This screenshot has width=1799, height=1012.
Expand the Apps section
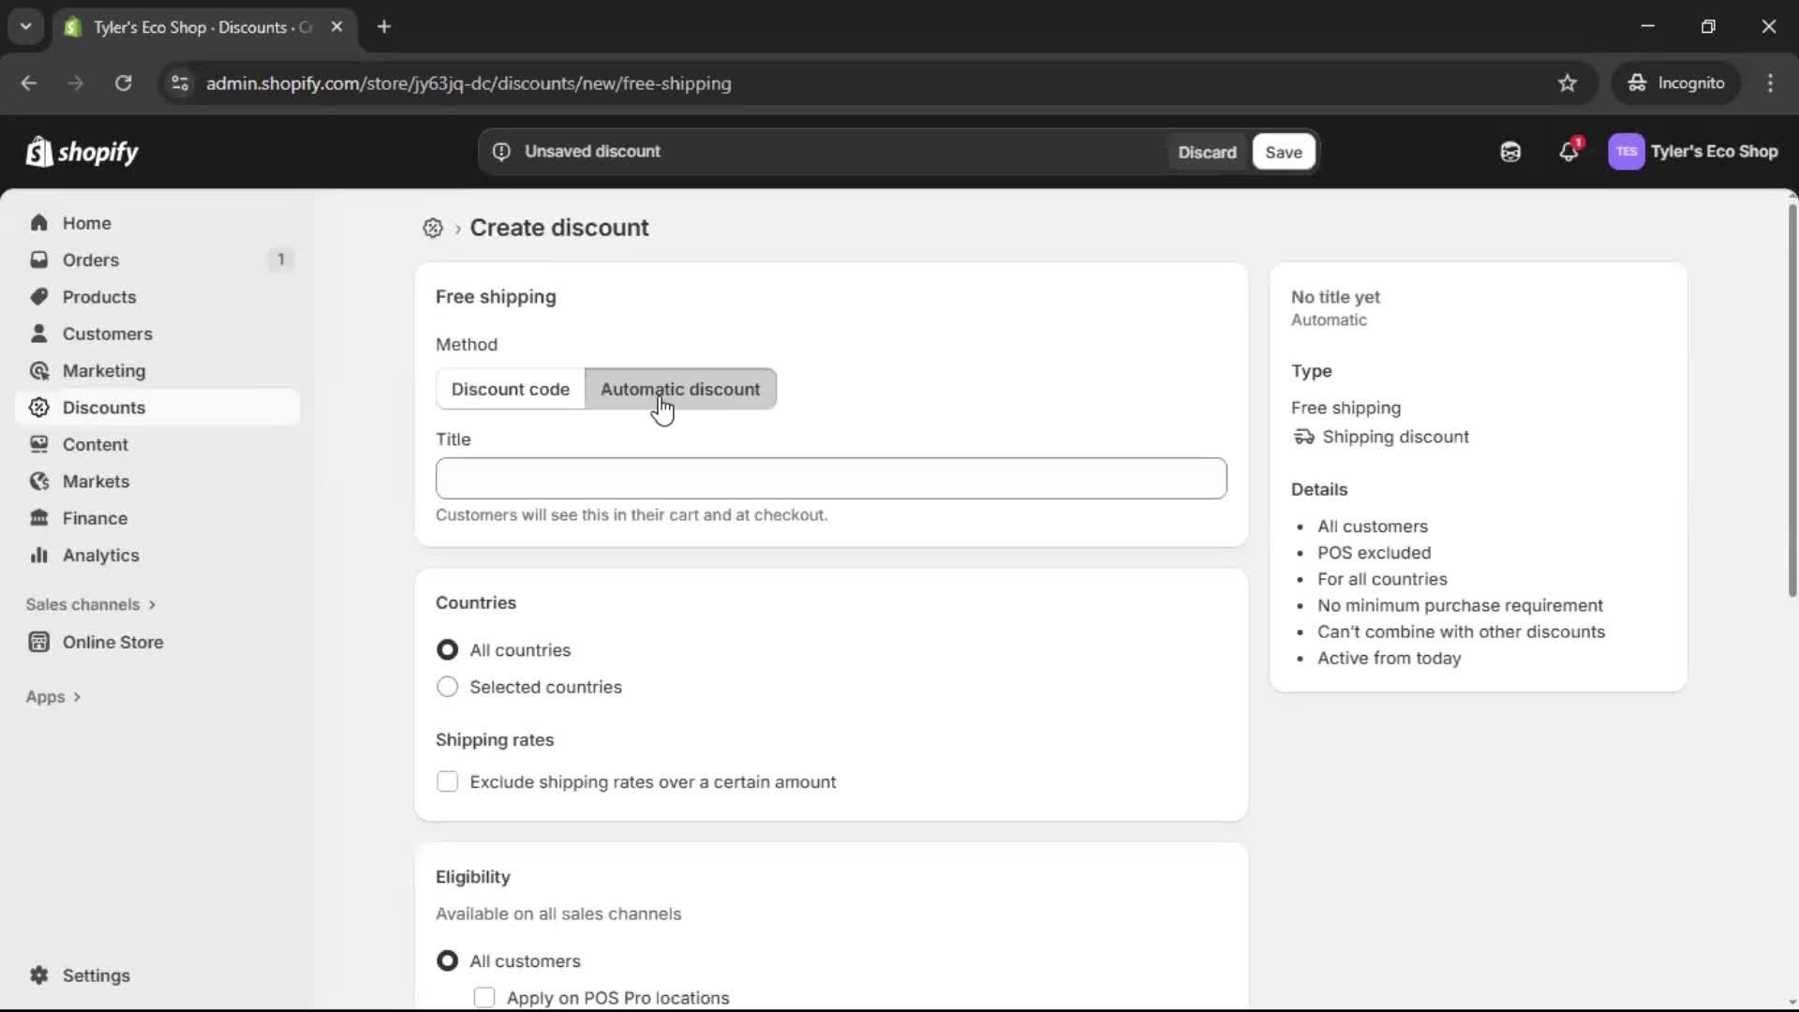[53, 696]
